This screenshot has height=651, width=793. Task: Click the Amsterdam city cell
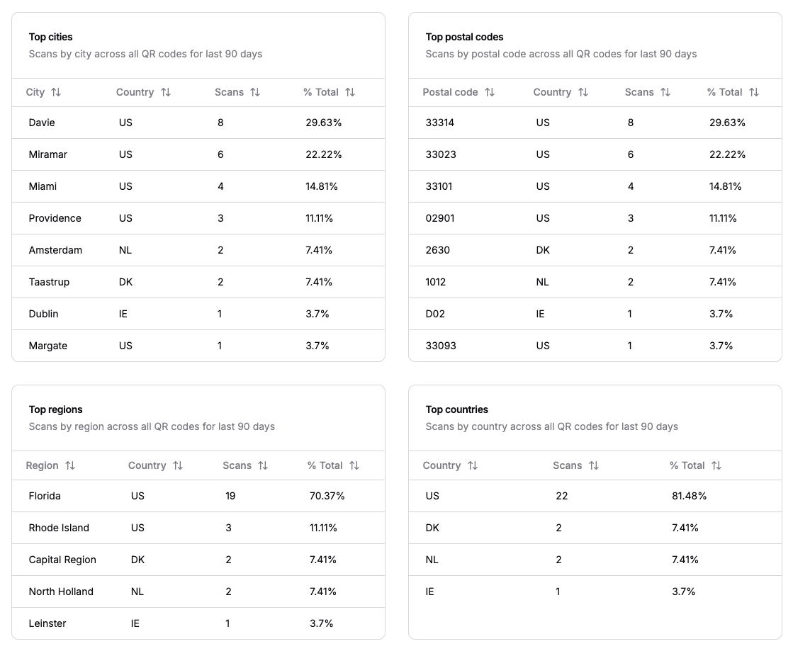pos(55,250)
